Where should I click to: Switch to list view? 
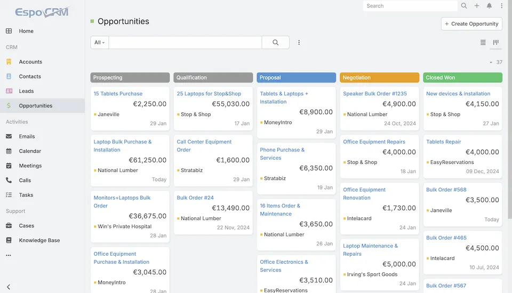pos(483,43)
